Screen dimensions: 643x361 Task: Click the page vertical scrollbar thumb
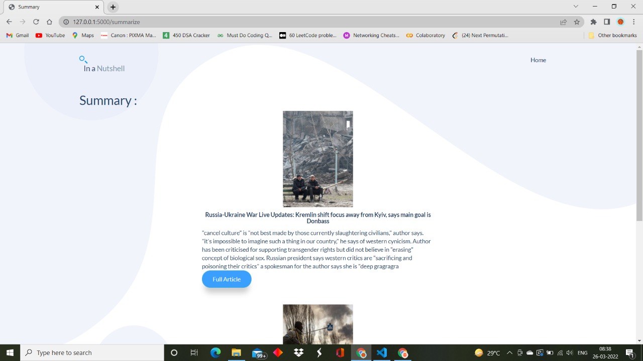click(x=639, y=135)
